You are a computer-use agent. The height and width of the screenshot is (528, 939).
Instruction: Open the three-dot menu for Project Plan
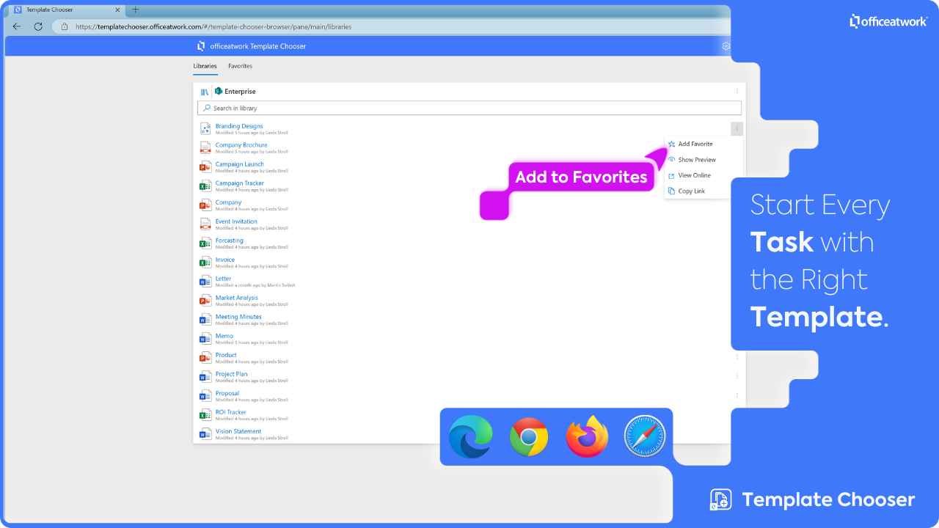click(x=737, y=376)
